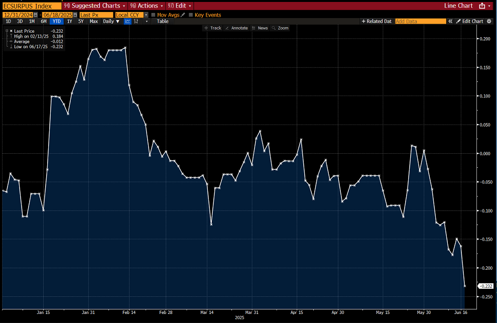Select the line chart style icon
This screenshot has width=497, height=323.
pyautogui.click(x=128, y=21)
